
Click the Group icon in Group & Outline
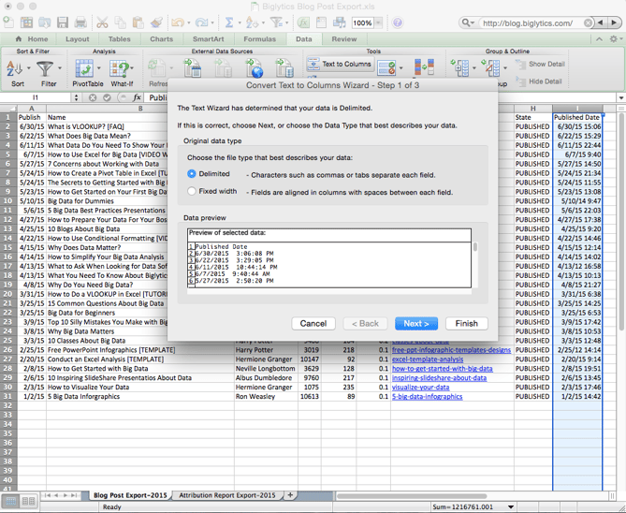(x=459, y=67)
